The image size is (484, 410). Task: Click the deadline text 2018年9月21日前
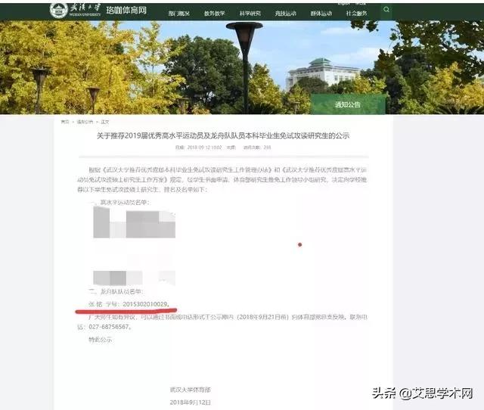[x=264, y=317]
